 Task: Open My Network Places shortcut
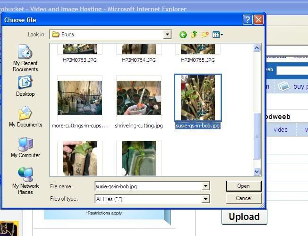(26, 181)
